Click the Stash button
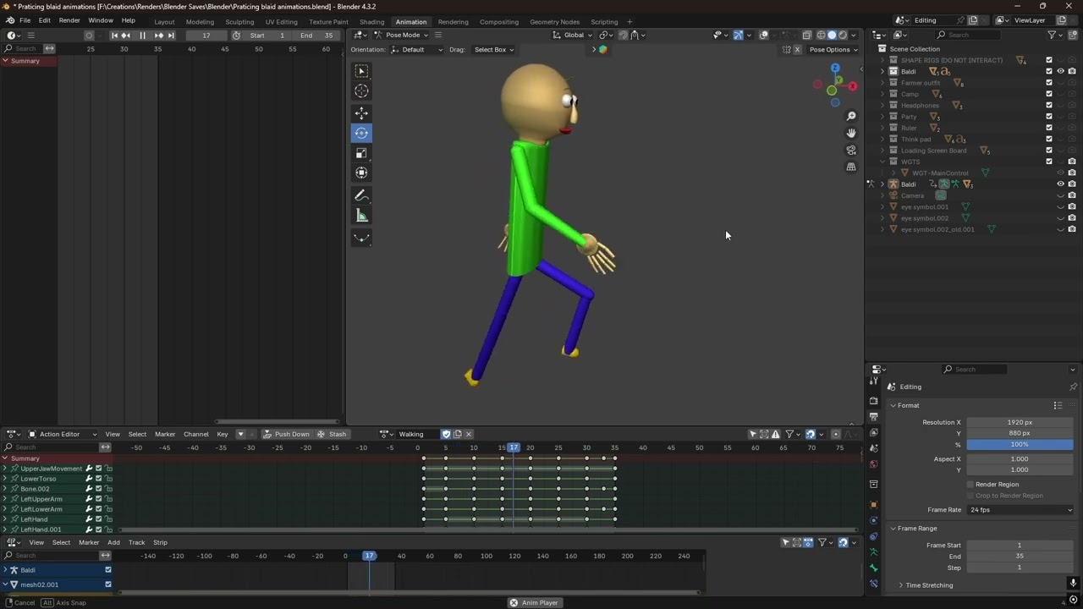The image size is (1083, 609). tap(333, 434)
